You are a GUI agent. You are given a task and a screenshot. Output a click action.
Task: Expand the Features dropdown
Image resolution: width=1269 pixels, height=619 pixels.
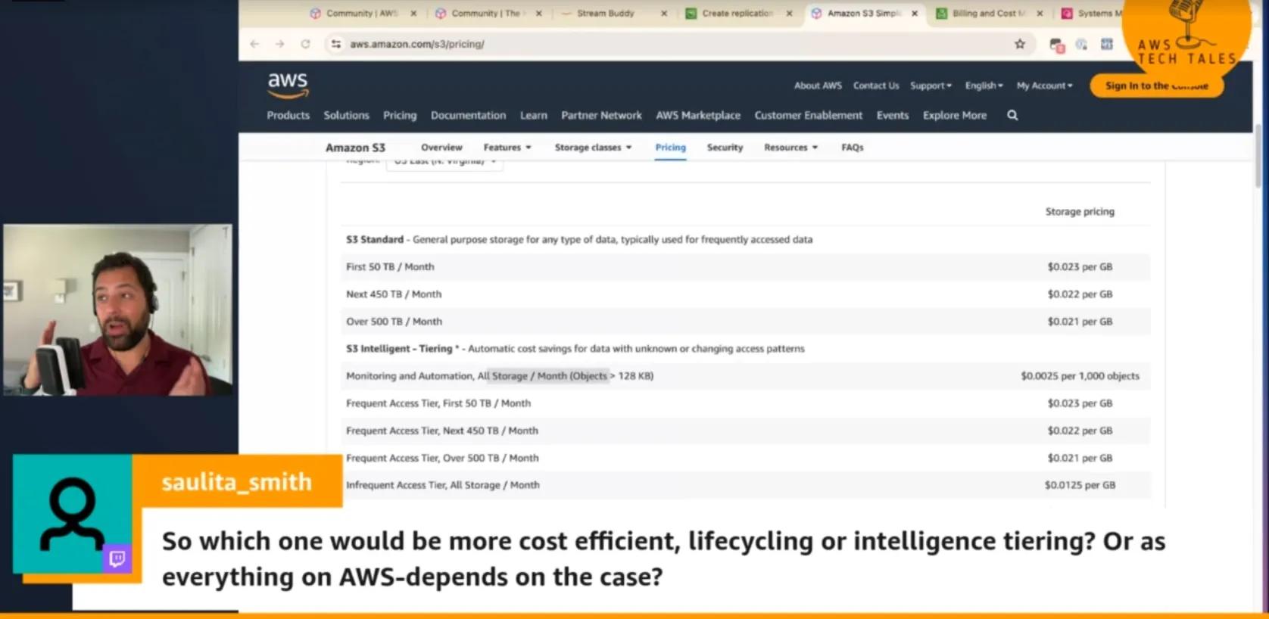coord(507,148)
